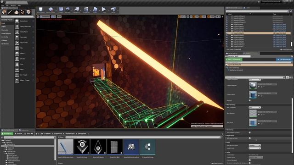Pick the Cylinder primitive icon
The height and width of the screenshot is (165, 294).
coord(17,59)
